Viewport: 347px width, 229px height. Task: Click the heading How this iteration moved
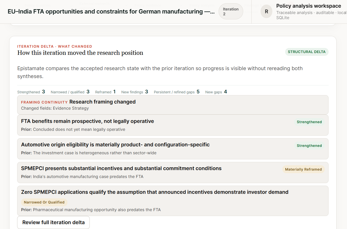coord(80,53)
